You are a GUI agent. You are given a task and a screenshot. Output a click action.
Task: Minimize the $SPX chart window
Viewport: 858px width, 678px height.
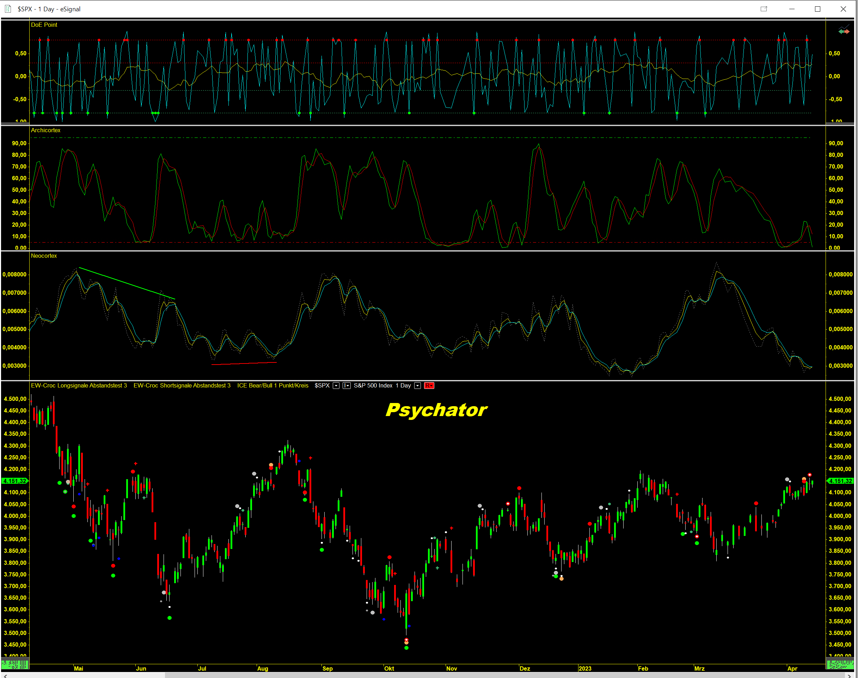[792, 9]
